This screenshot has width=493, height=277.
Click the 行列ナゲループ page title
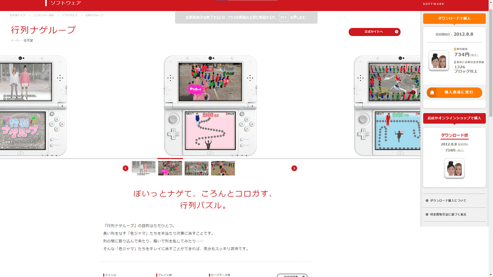(x=44, y=30)
